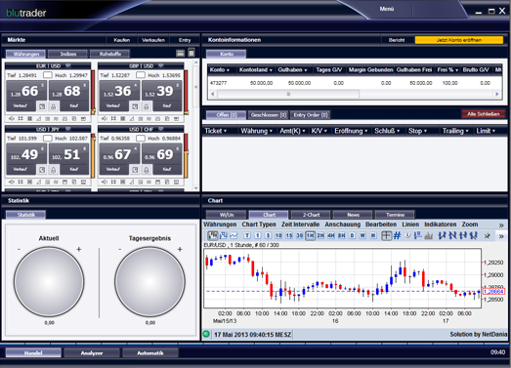
Task: Tick the EUR/USD checkbox between Tief and Hoch
Action: pyautogui.click(x=48, y=75)
